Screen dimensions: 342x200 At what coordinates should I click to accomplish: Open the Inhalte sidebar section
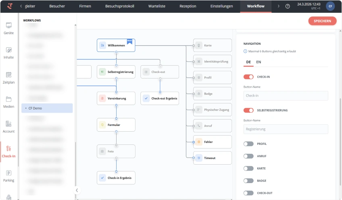(x=9, y=53)
